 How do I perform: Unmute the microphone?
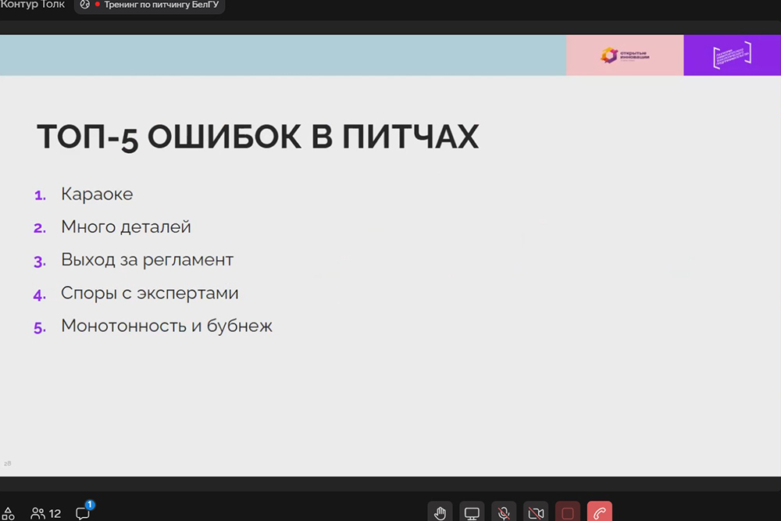[504, 513]
